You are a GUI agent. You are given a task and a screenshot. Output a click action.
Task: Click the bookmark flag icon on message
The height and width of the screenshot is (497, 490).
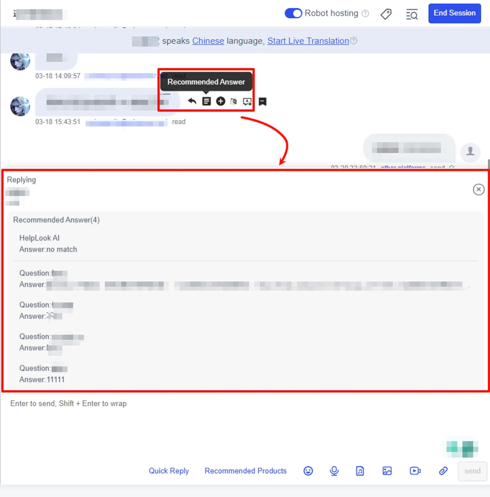click(x=262, y=101)
